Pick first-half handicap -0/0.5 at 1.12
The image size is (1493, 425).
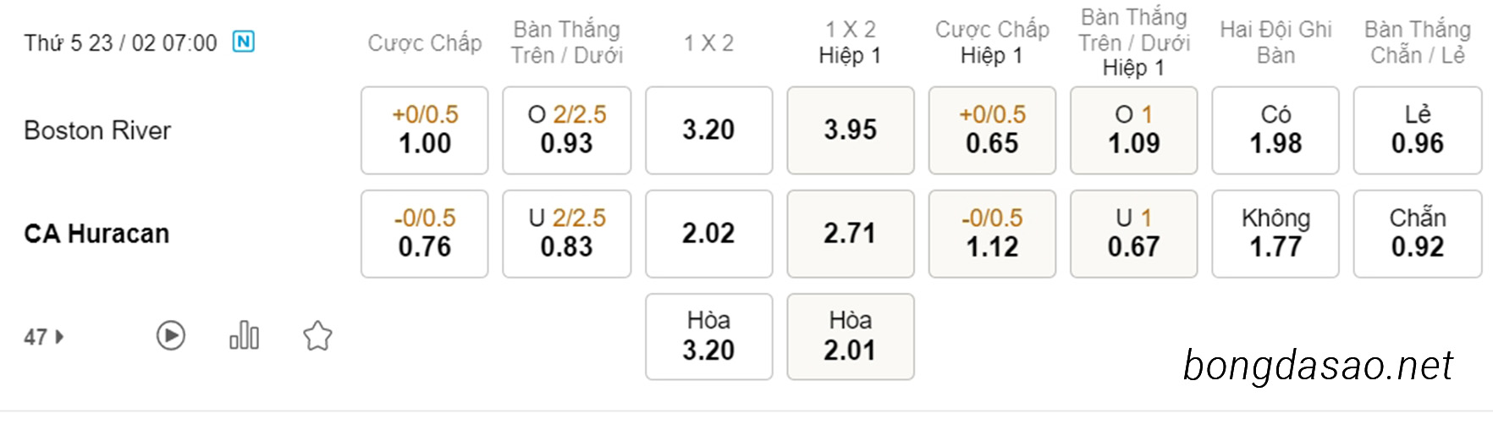(x=992, y=234)
